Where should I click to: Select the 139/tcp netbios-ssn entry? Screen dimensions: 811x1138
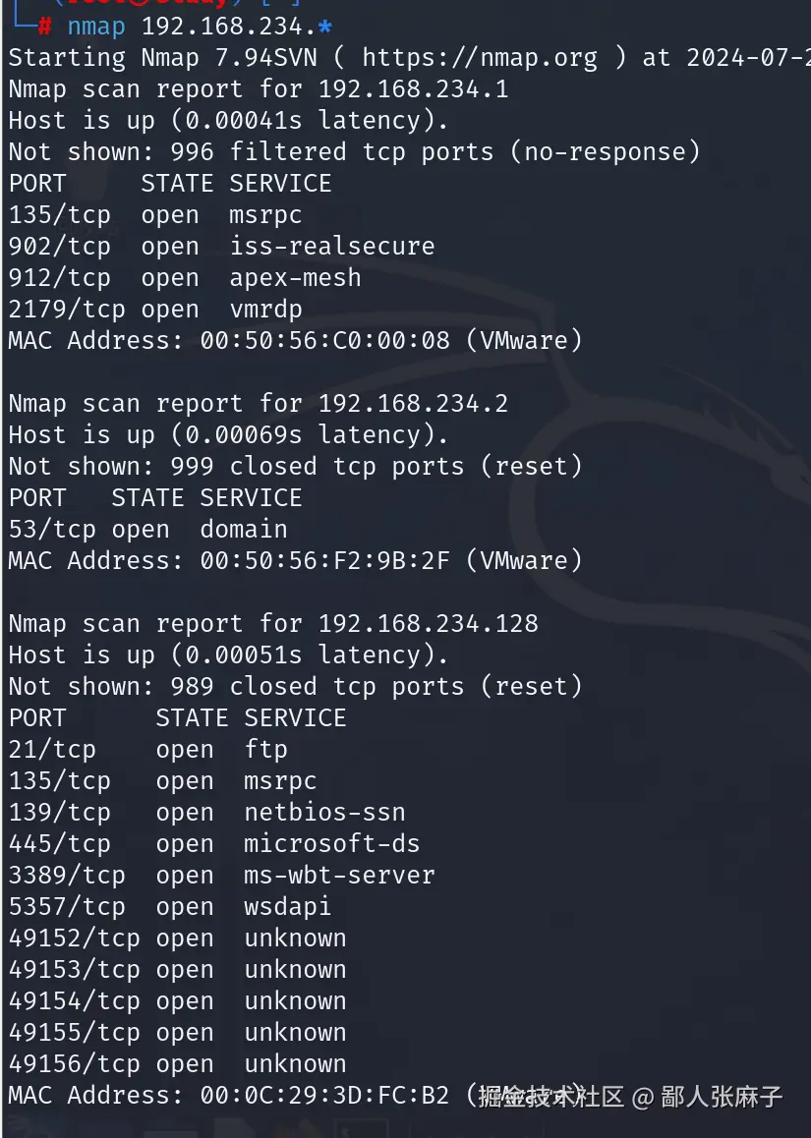(x=206, y=813)
